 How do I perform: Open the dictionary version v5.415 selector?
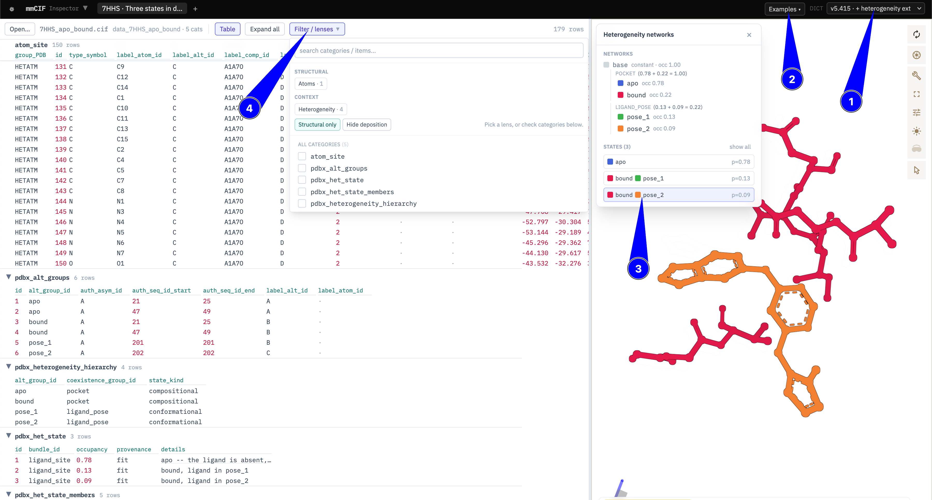[x=876, y=9]
